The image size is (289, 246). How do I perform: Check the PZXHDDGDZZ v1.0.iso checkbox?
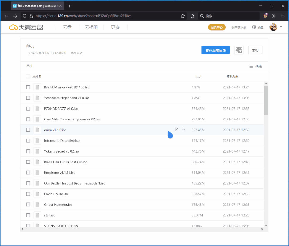click(x=28, y=108)
